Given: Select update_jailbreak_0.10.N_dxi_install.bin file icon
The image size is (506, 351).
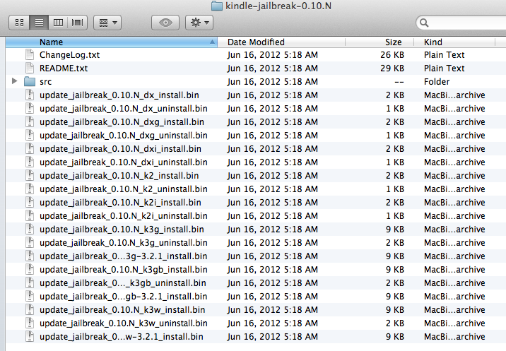Looking at the screenshot, I should click(x=30, y=149).
